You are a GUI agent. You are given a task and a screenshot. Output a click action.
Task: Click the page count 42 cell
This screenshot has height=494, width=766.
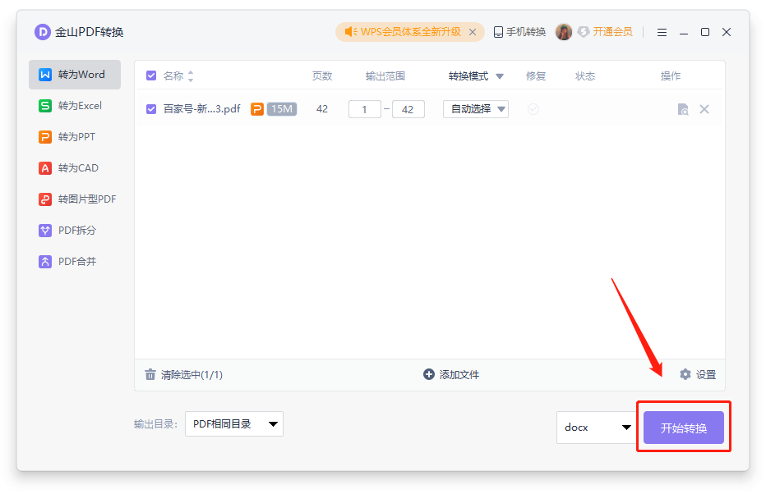(x=322, y=109)
